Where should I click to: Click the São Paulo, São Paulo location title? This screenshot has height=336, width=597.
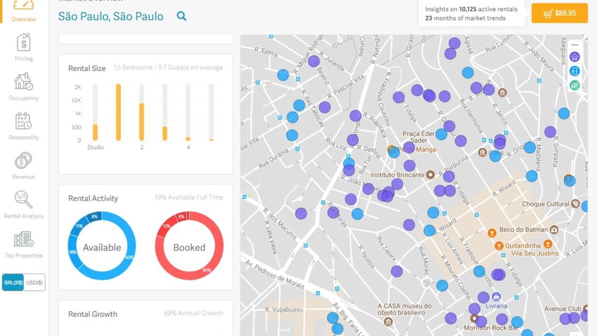pyautogui.click(x=110, y=16)
